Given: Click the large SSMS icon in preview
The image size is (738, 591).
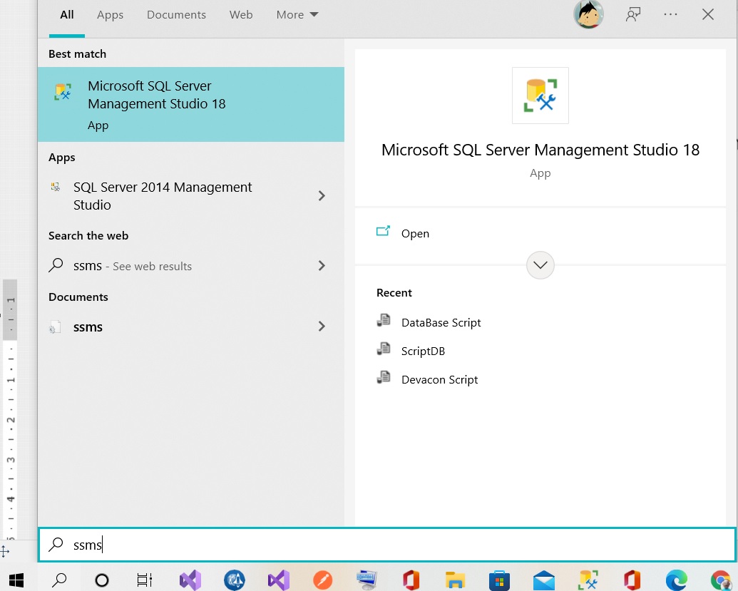Looking at the screenshot, I should click(x=540, y=96).
